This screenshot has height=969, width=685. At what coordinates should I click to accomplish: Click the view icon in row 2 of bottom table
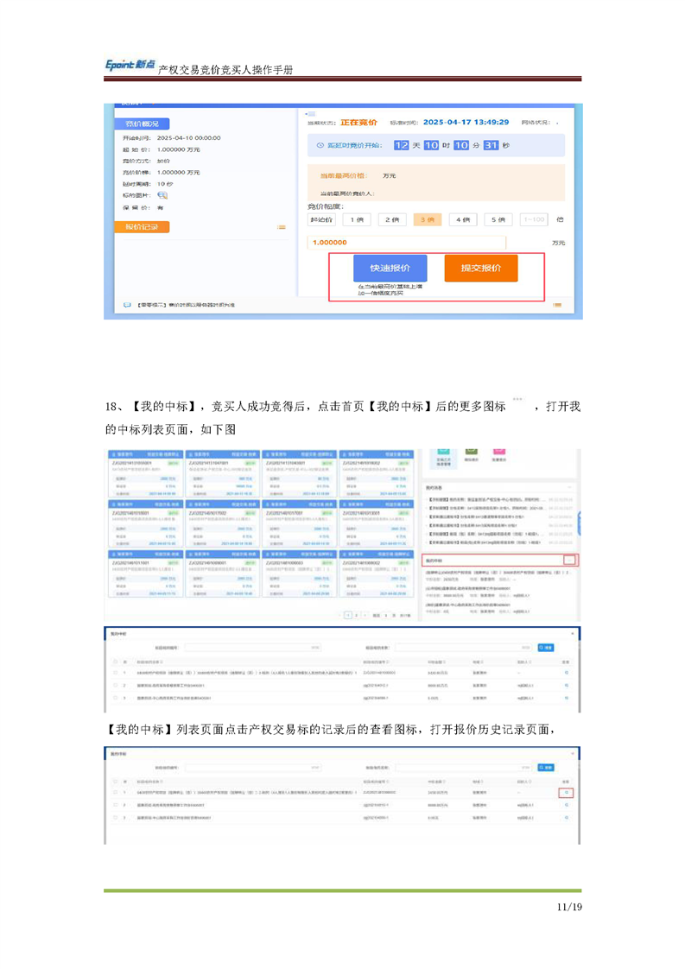(x=567, y=804)
